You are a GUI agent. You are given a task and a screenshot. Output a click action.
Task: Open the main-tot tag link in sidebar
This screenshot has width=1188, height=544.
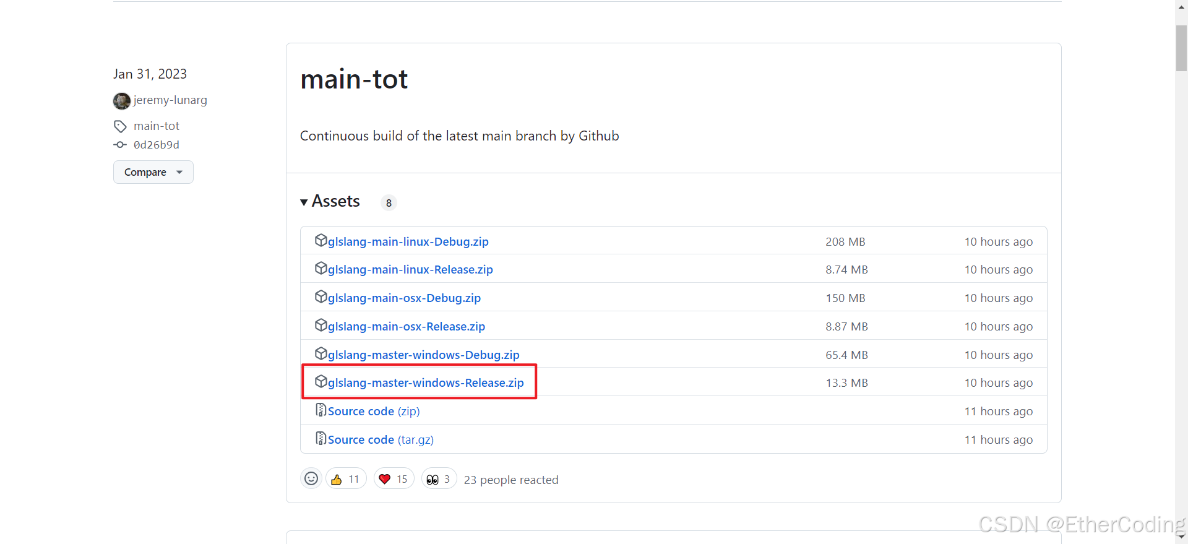point(157,126)
